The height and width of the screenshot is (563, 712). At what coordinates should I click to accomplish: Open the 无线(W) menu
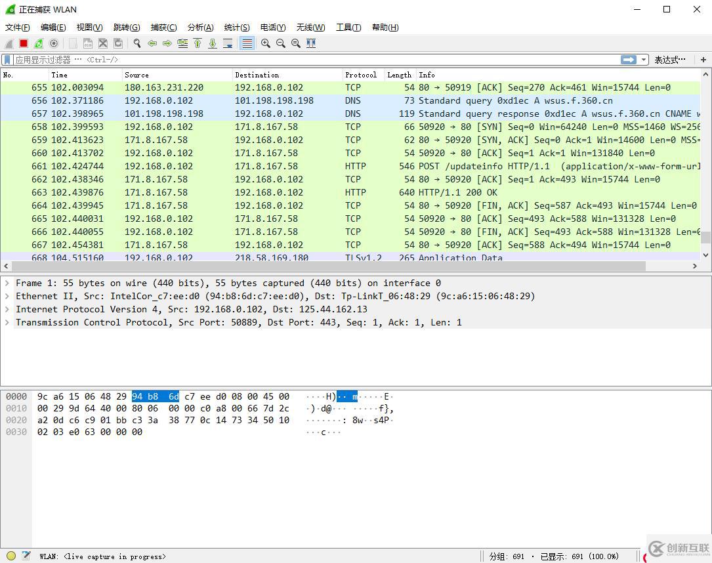pos(311,28)
